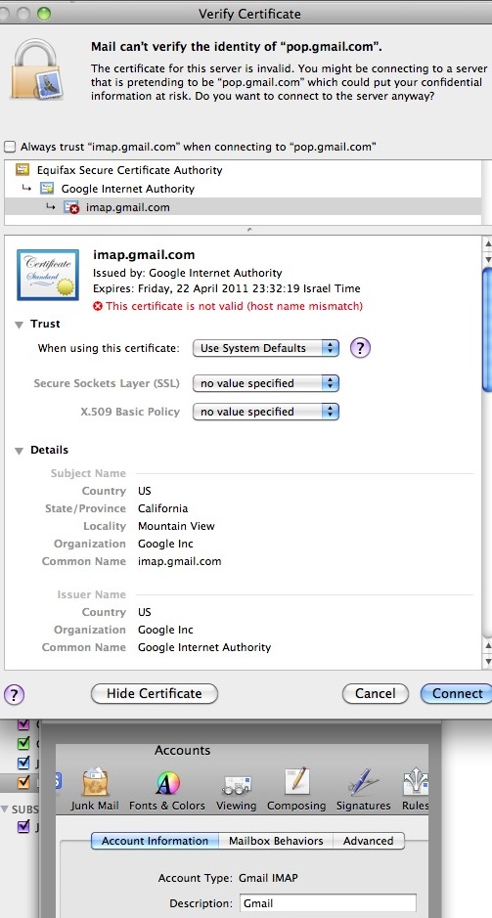Click up arrow at top of details scrollbar
This screenshot has height=918, width=492.
pos(487,243)
